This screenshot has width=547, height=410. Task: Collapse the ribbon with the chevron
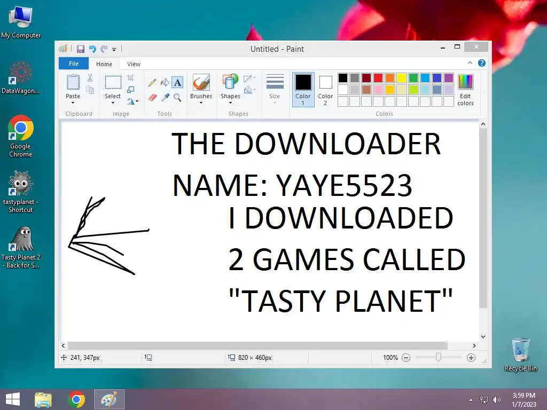tap(470, 63)
